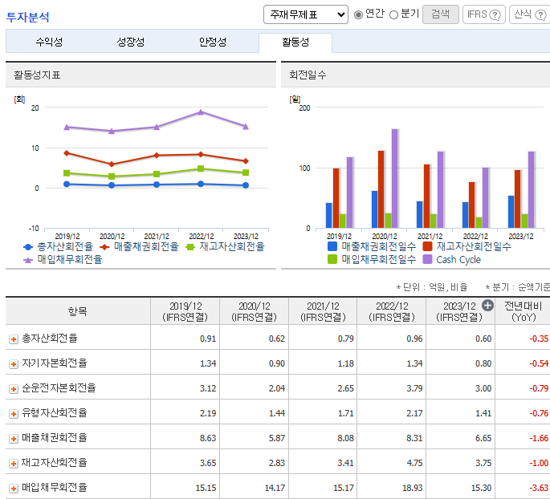
Task: Click 재고자산회전율 2022/12 value 4.75
Action: pos(414,463)
